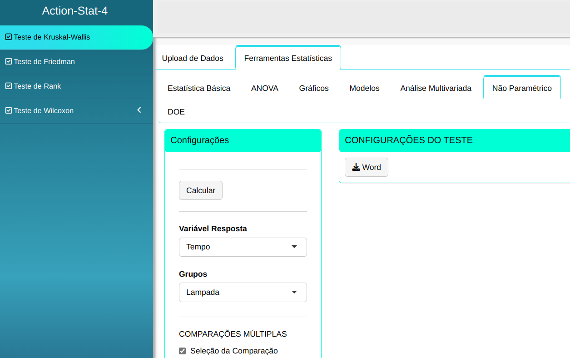Viewport: 570px width, 358px height.
Task: Select the Não Paramétrico tab
Action: (522, 88)
